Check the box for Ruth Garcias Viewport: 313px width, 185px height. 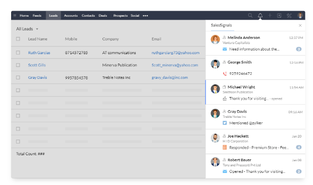[18, 53]
